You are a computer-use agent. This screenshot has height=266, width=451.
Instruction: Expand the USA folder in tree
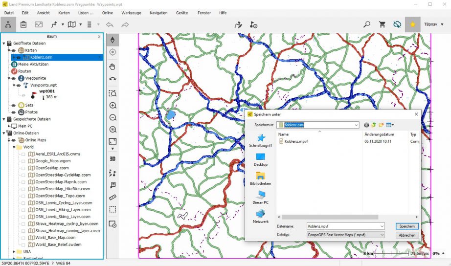pyautogui.click(x=14, y=251)
